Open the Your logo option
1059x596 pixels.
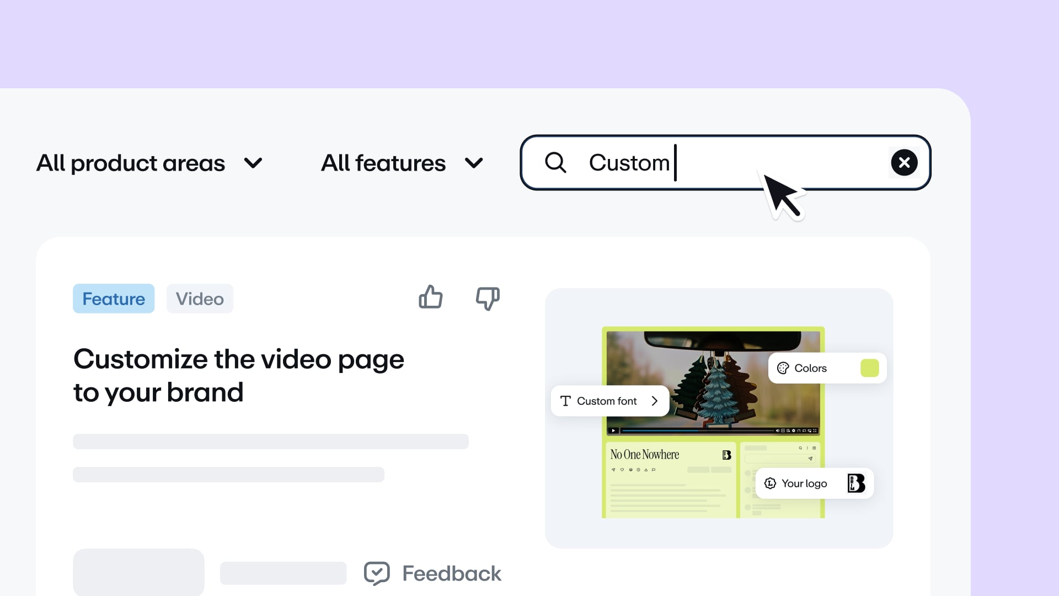coord(815,483)
